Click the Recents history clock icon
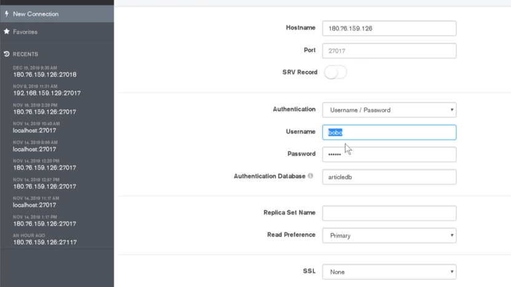511x287 pixels. point(7,54)
